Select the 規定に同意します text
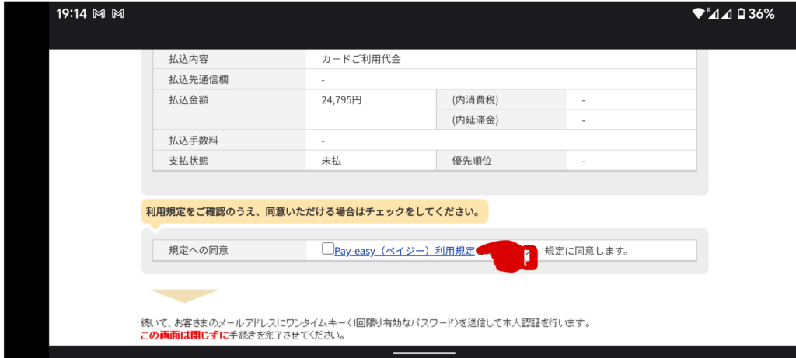This screenshot has width=796, height=358. (586, 251)
